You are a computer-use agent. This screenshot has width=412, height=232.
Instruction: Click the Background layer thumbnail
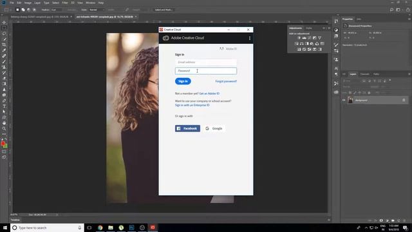pyautogui.click(x=350, y=101)
